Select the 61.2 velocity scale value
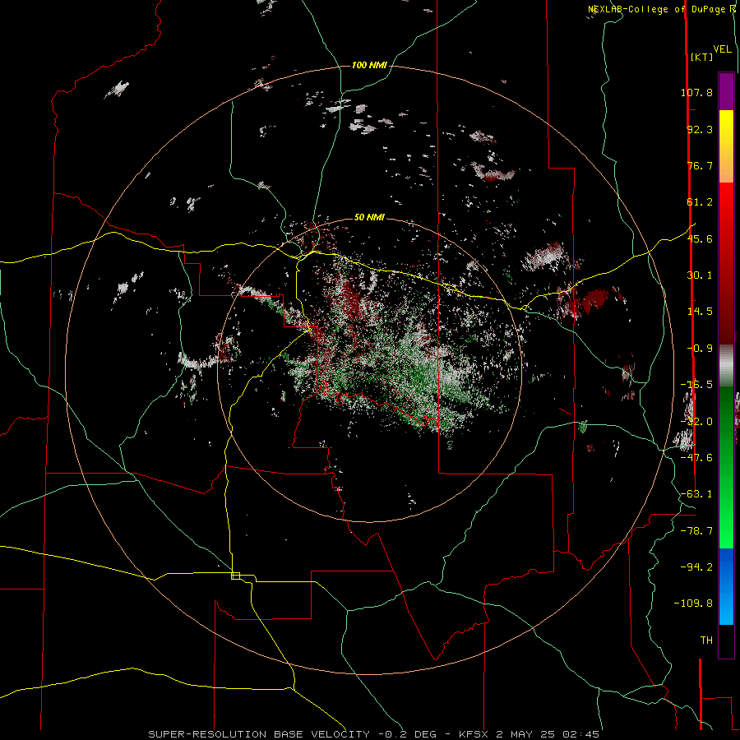Image resolution: width=740 pixels, height=740 pixels. tap(700, 202)
